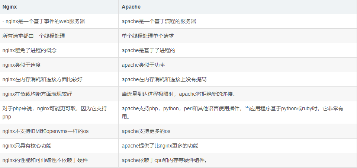Screen dimensions: 357x168
Task: Select 'nginx在内存消耗和连接方面比较好' cell
Action: click(x=59, y=79)
